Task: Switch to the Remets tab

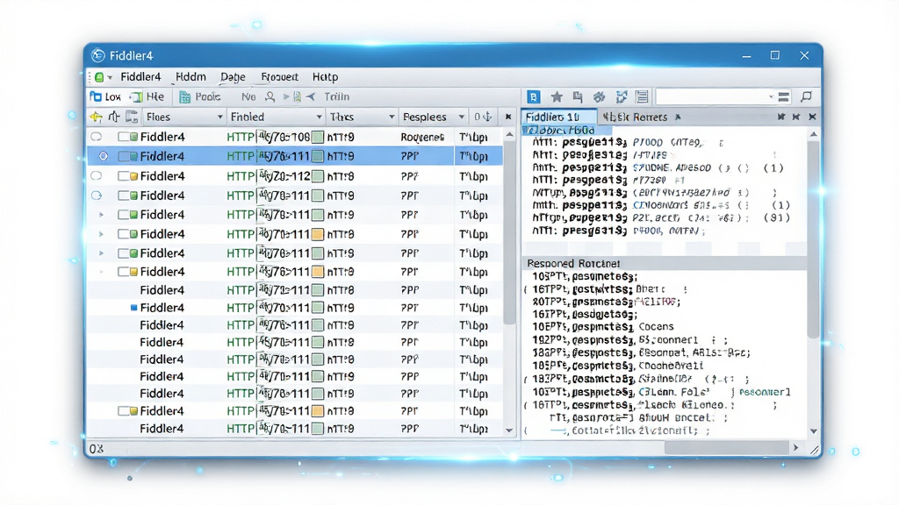Action: pyautogui.click(x=639, y=117)
